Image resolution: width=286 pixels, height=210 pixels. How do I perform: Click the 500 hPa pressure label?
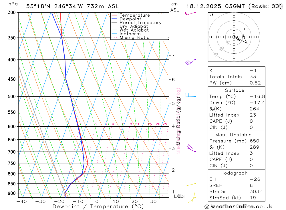point(12,97)
